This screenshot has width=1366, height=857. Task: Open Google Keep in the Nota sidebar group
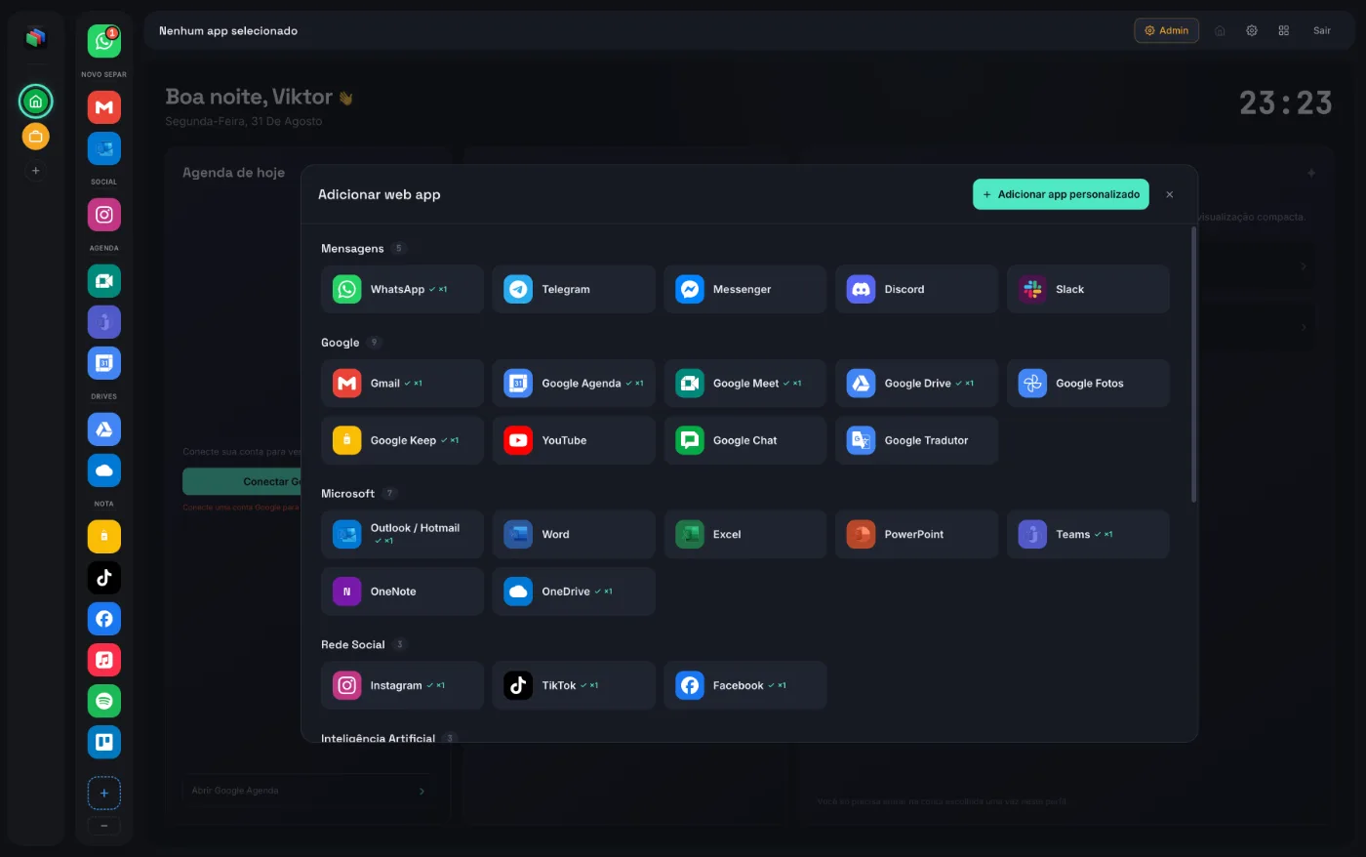[x=104, y=537]
